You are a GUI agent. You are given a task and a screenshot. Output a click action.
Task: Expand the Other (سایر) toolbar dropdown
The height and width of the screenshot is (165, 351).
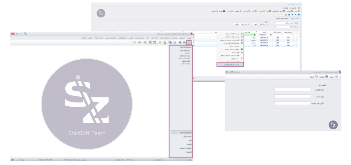(x=227, y=11)
